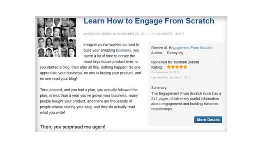Click the November 28, 2011 byline date
Image resolution: width=263 pixels, height=148 pixels.
coord(132,34)
